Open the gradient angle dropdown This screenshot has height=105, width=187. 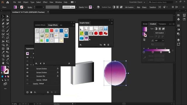(163, 41)
